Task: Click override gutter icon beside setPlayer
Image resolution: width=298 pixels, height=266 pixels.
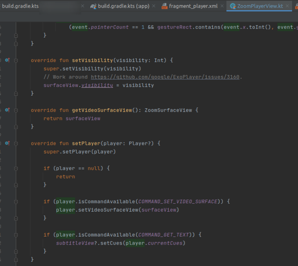Action: [x=8, y=143]
